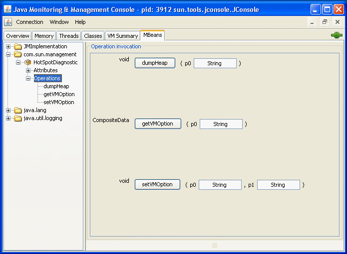
Task: Invoke the dumpHeap operation button
Action: click(x=155, y=63)
